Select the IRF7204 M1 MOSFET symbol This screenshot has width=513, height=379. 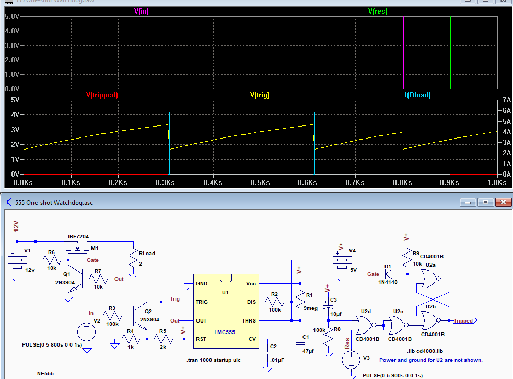pyautogui.click(x=77, y=248)
